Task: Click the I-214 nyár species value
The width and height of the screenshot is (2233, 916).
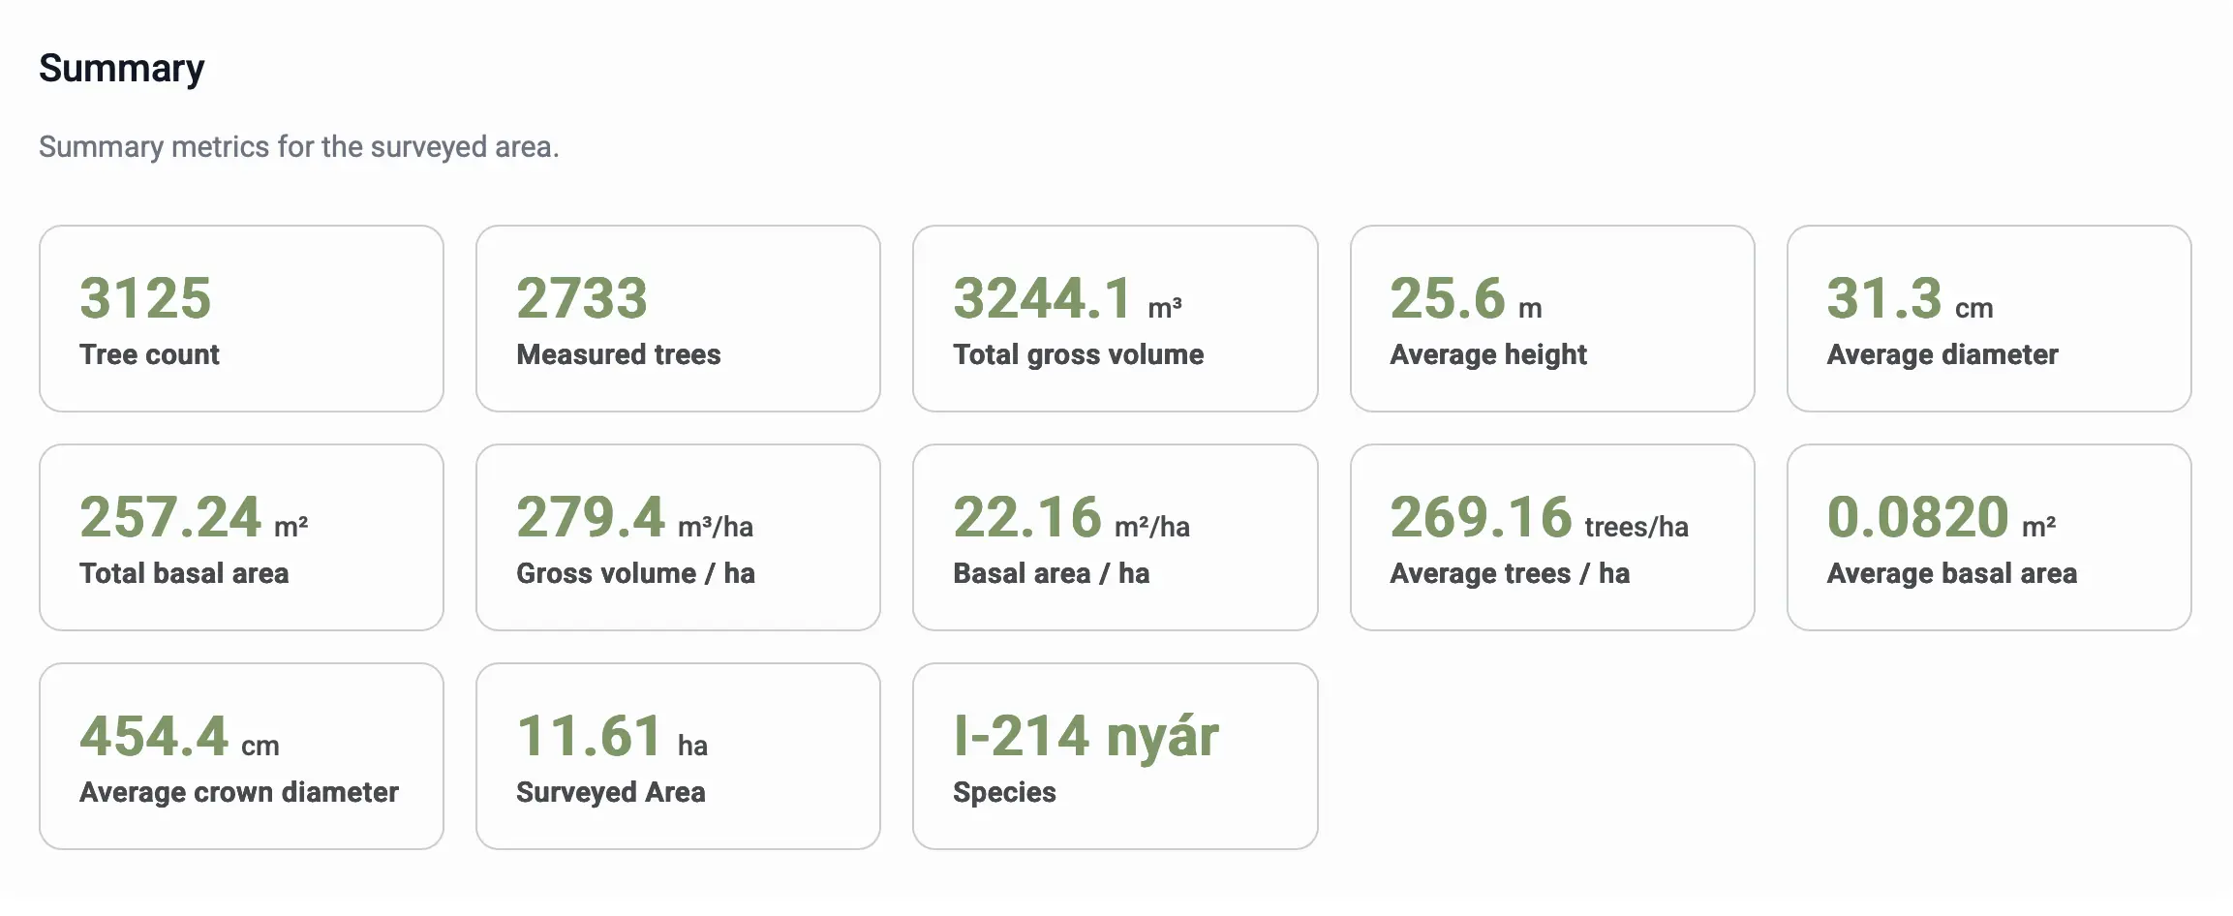Action: click(1086, 736)
